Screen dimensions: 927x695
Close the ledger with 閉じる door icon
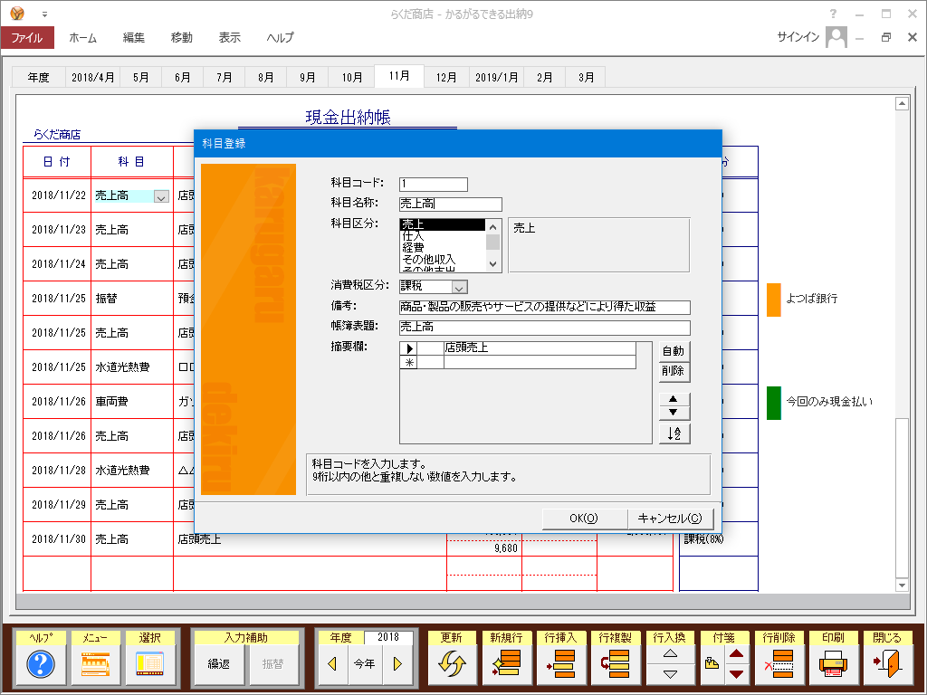tap(887, 664)
